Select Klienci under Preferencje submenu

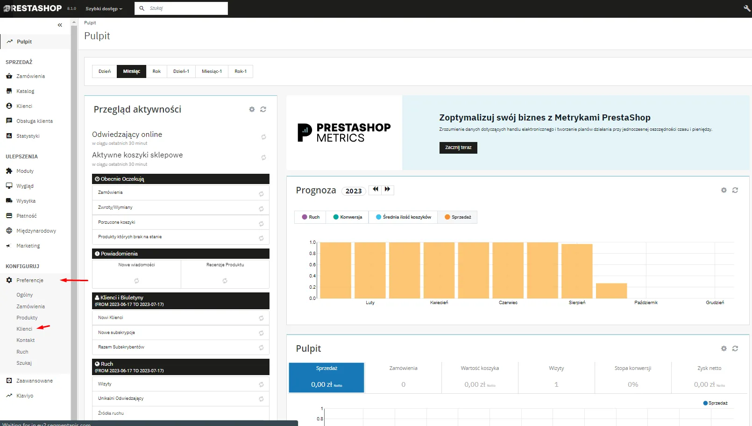click(24, 329)
